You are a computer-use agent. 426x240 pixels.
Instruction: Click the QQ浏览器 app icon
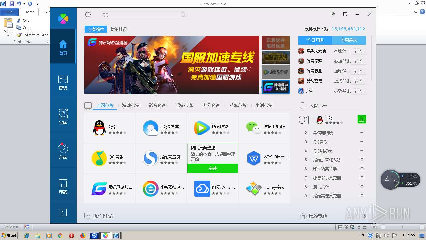[x=151, y=128]
